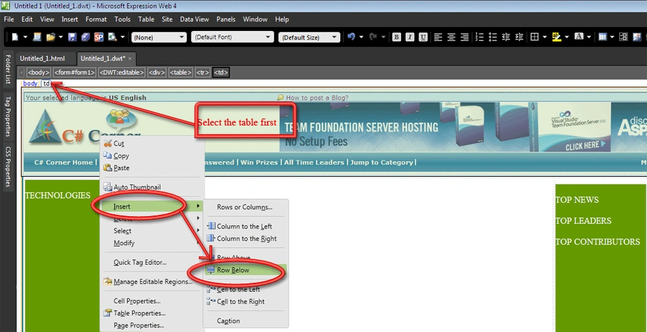Align text left in the toolbar
The height and width of the screenshot is (332, 647).
[438, 37]
